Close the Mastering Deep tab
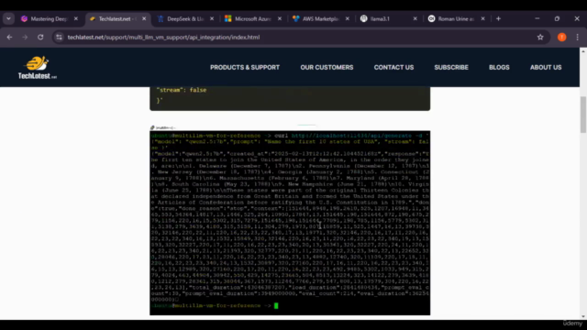Screen dimensions: 587x330 pyautogui.click(x=76, y=18)
